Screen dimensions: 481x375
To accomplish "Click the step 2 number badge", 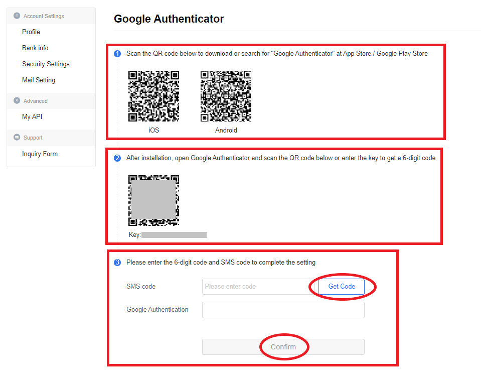I will [117, 158].
